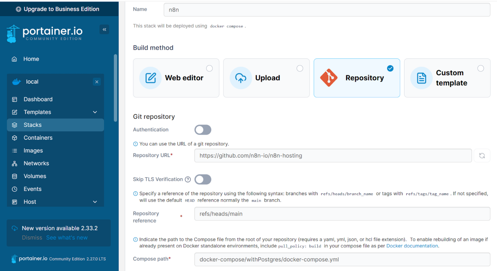Collapse the sidebar with the double-chevron icon

(104, 30)
